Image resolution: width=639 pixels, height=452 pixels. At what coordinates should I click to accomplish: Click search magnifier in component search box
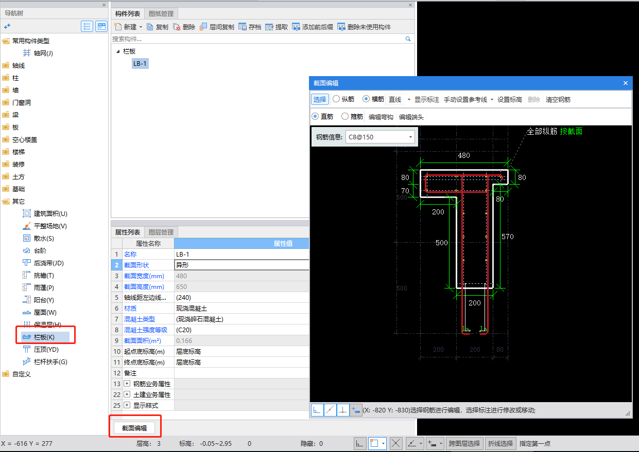tap(408, 39)
